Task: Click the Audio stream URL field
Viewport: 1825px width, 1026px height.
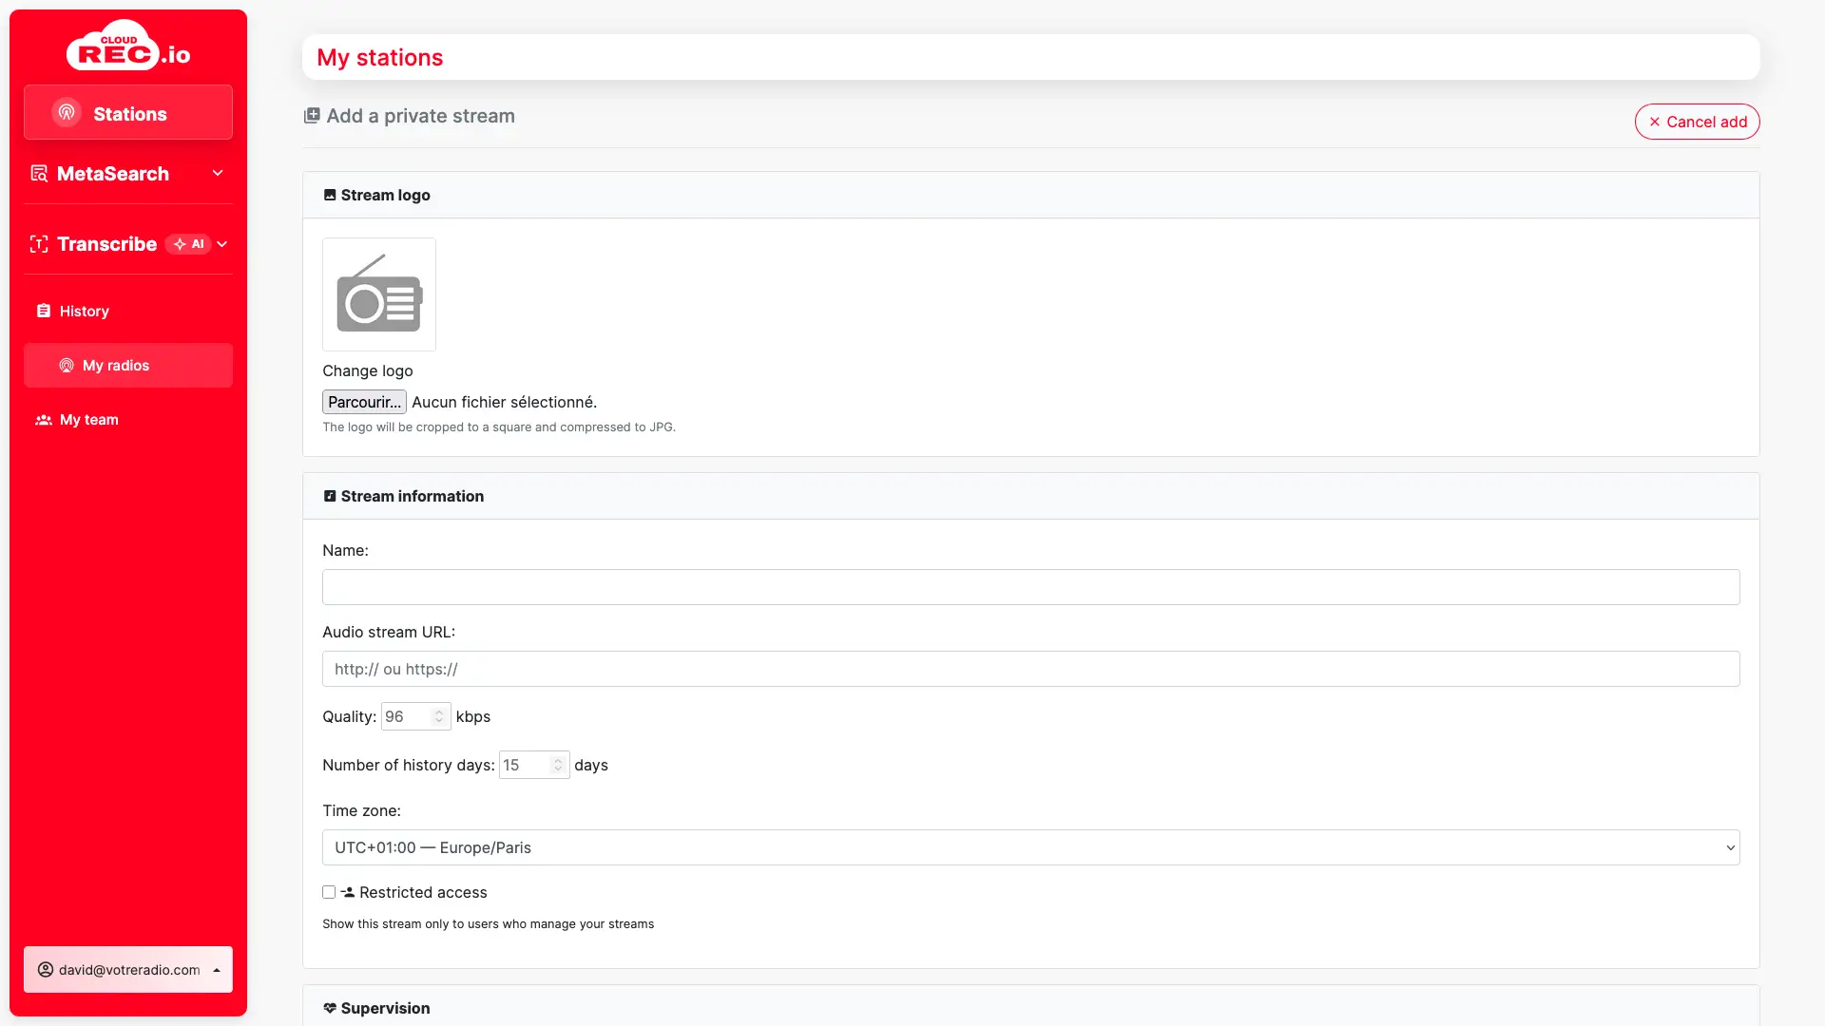Action: pyautogui.click(x=1030, y=669)
